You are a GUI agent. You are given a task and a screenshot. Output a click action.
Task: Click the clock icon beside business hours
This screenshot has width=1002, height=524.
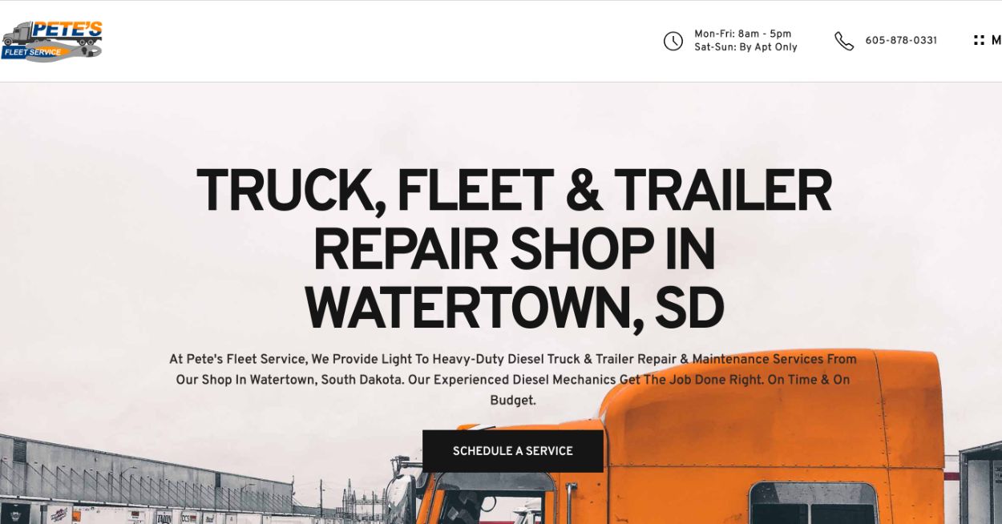pos(673,41)
